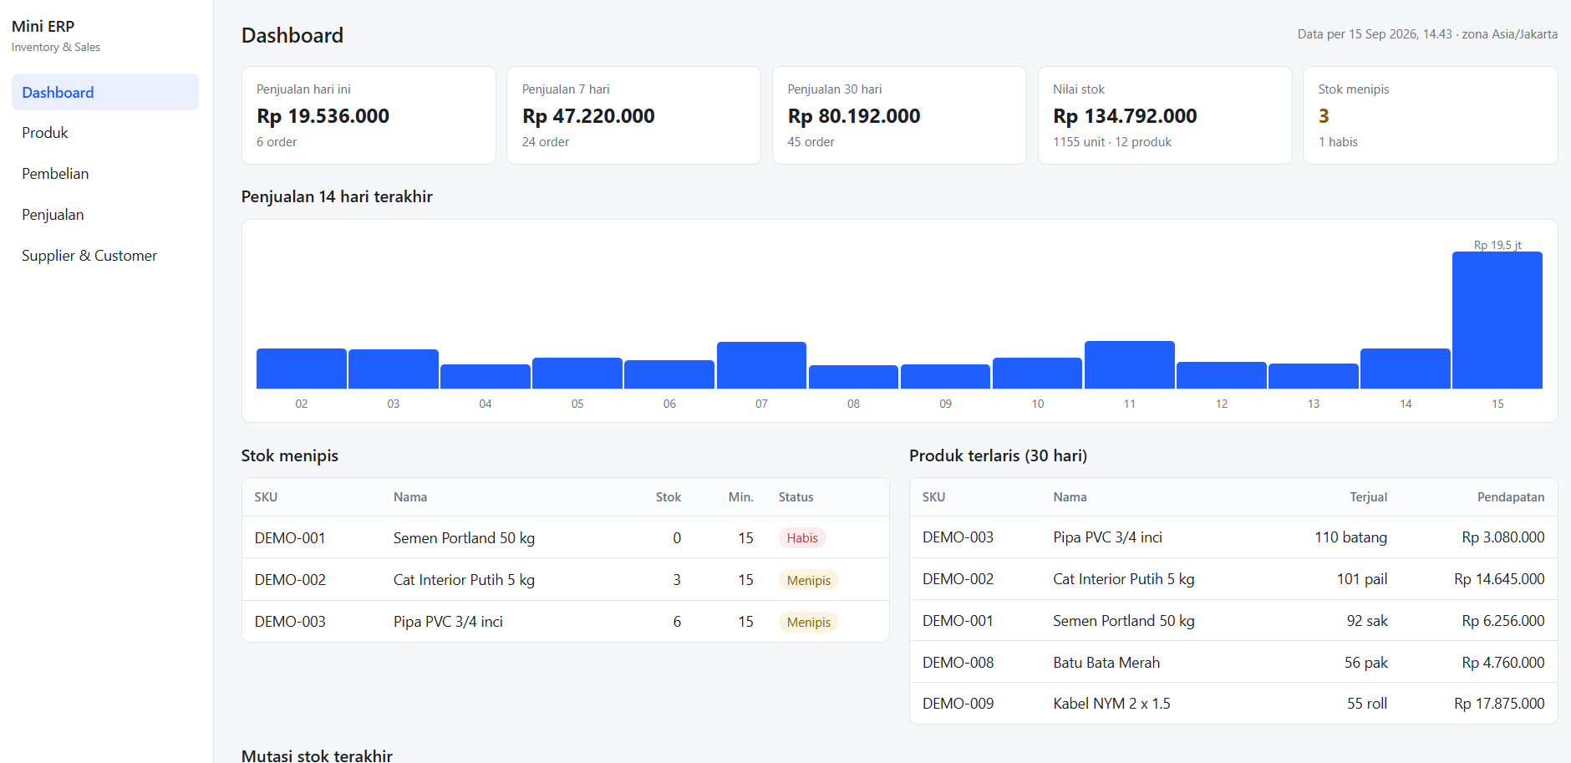Click the chart bar for day 11
The image size is (1571, 763).
coord(1129,364)
